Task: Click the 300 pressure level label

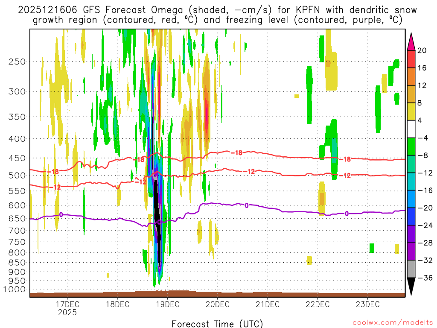Action: [17, 91]
